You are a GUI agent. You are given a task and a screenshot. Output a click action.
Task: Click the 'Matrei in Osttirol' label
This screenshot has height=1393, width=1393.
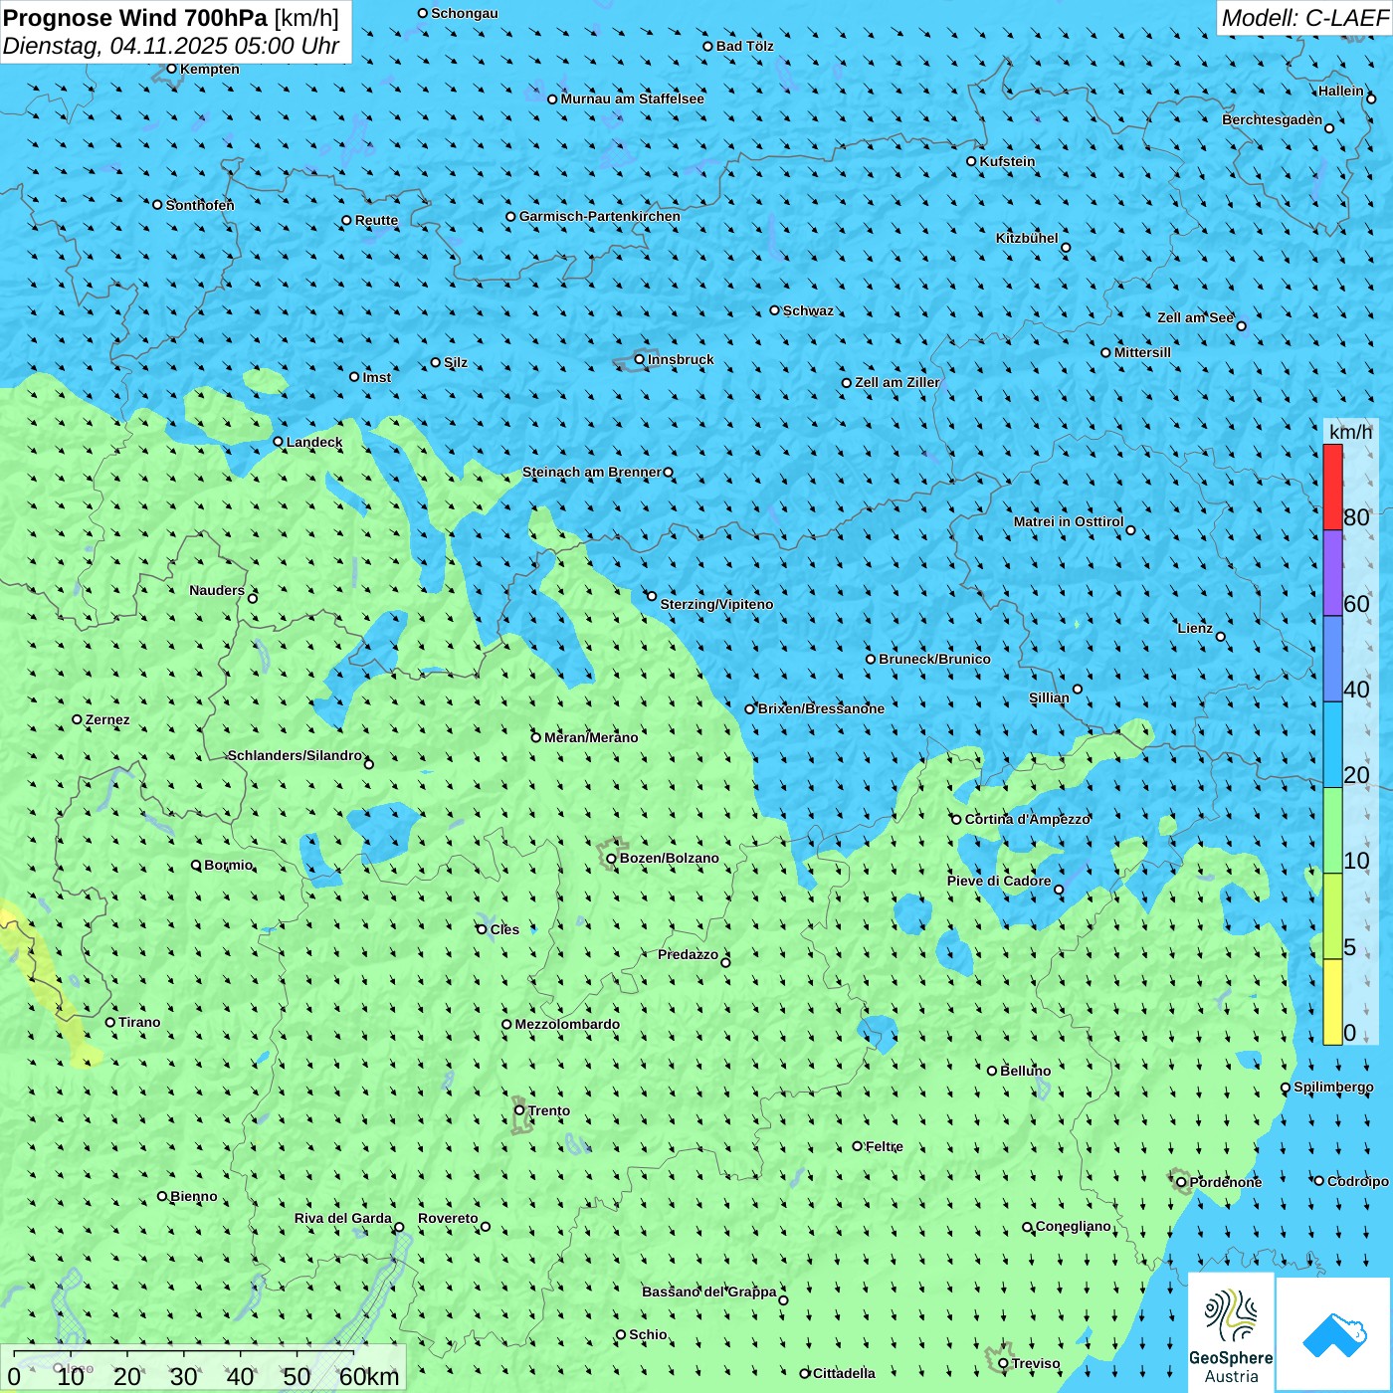pyautogui.click(x=1069, y=521)
